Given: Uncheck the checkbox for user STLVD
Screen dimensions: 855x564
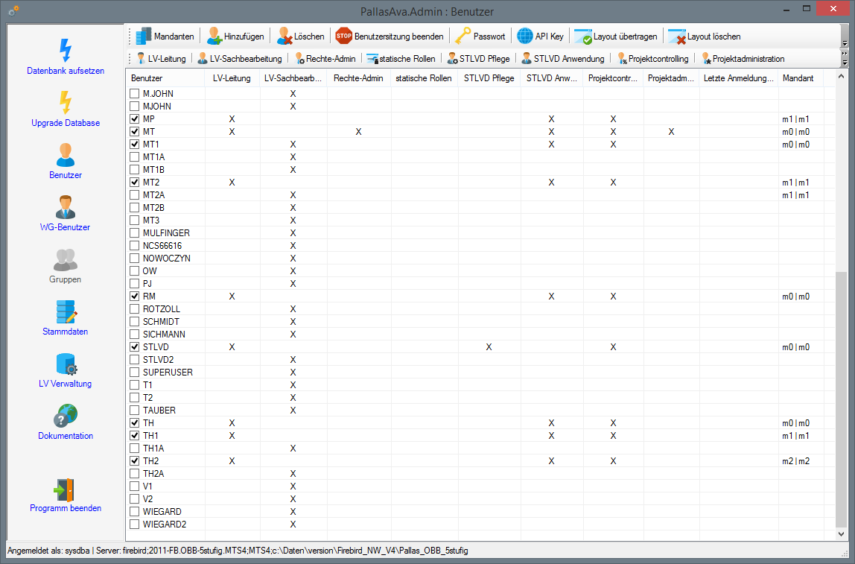Looking at the screenshot, I should tap(135, 347).
